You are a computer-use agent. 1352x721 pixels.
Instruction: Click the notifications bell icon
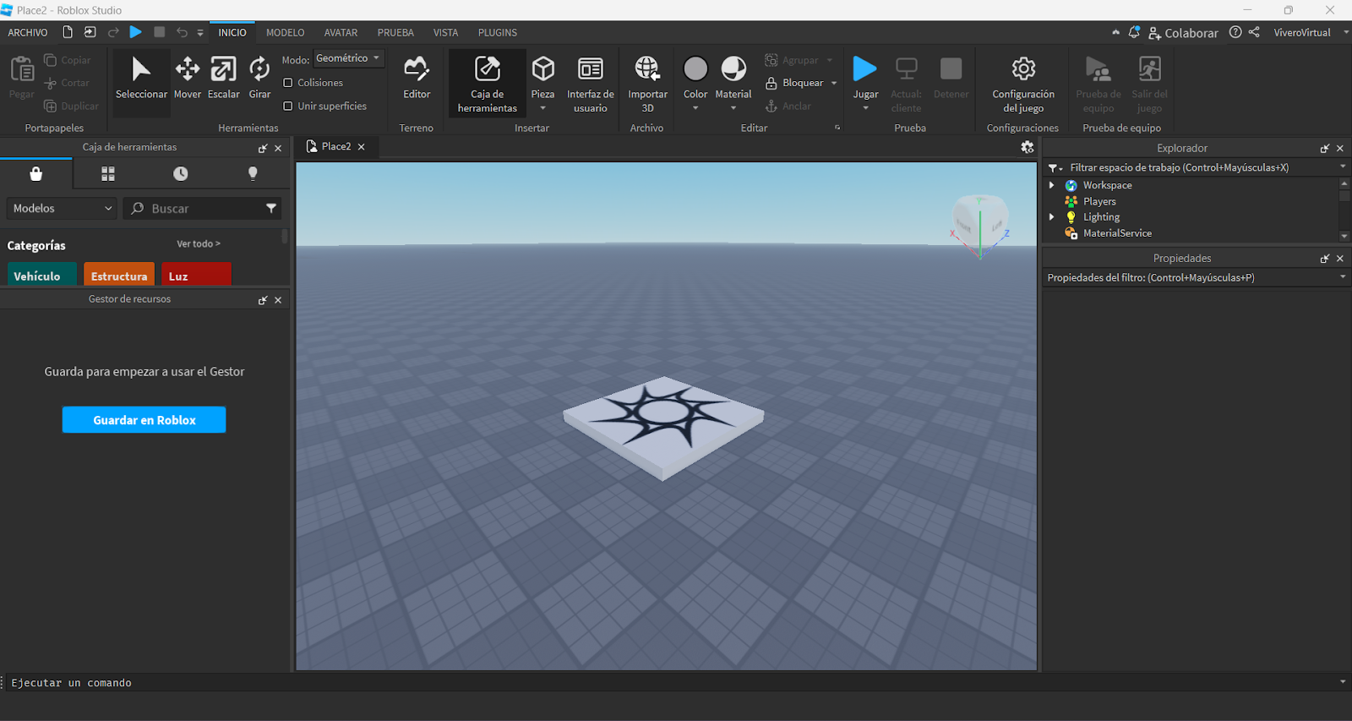click(1134, 32)
